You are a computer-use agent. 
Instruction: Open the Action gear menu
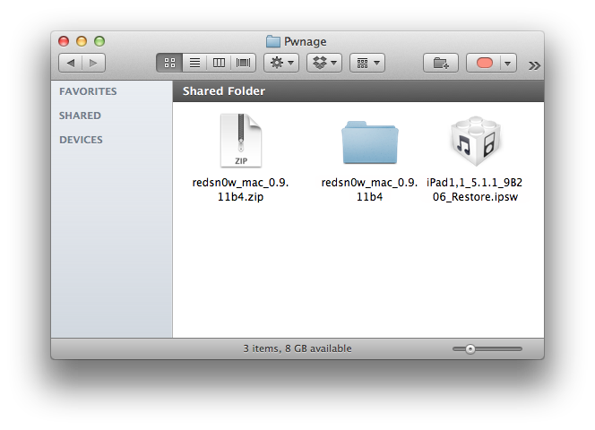[280, 63]
